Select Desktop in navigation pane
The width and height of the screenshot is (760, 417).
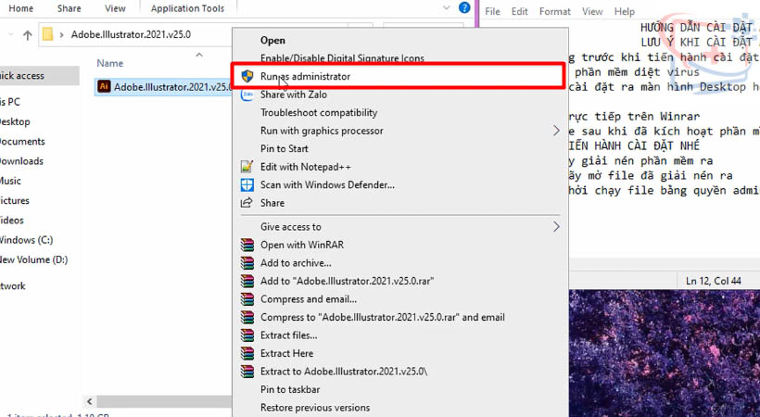pos(15,121)
